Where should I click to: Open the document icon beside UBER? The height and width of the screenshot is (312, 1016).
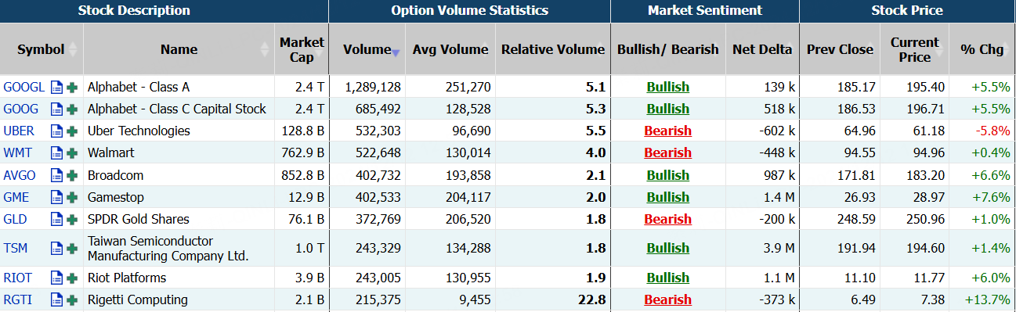[x=56, y=131]
